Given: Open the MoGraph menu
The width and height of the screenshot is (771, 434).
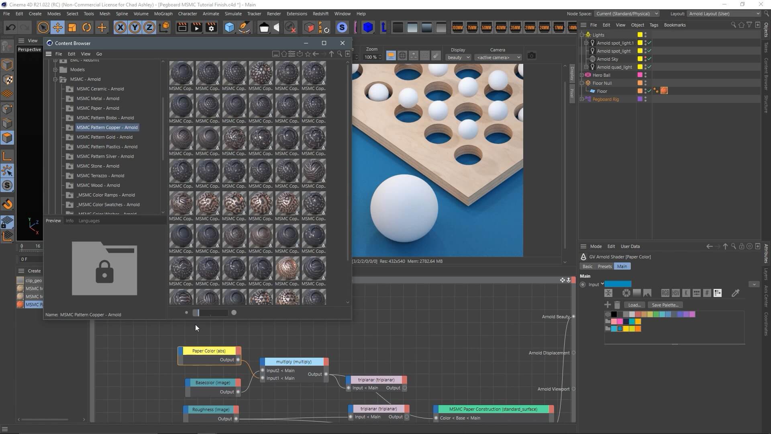Looking at the screenshot, I should pyautogui.click(x=163, y=13).
